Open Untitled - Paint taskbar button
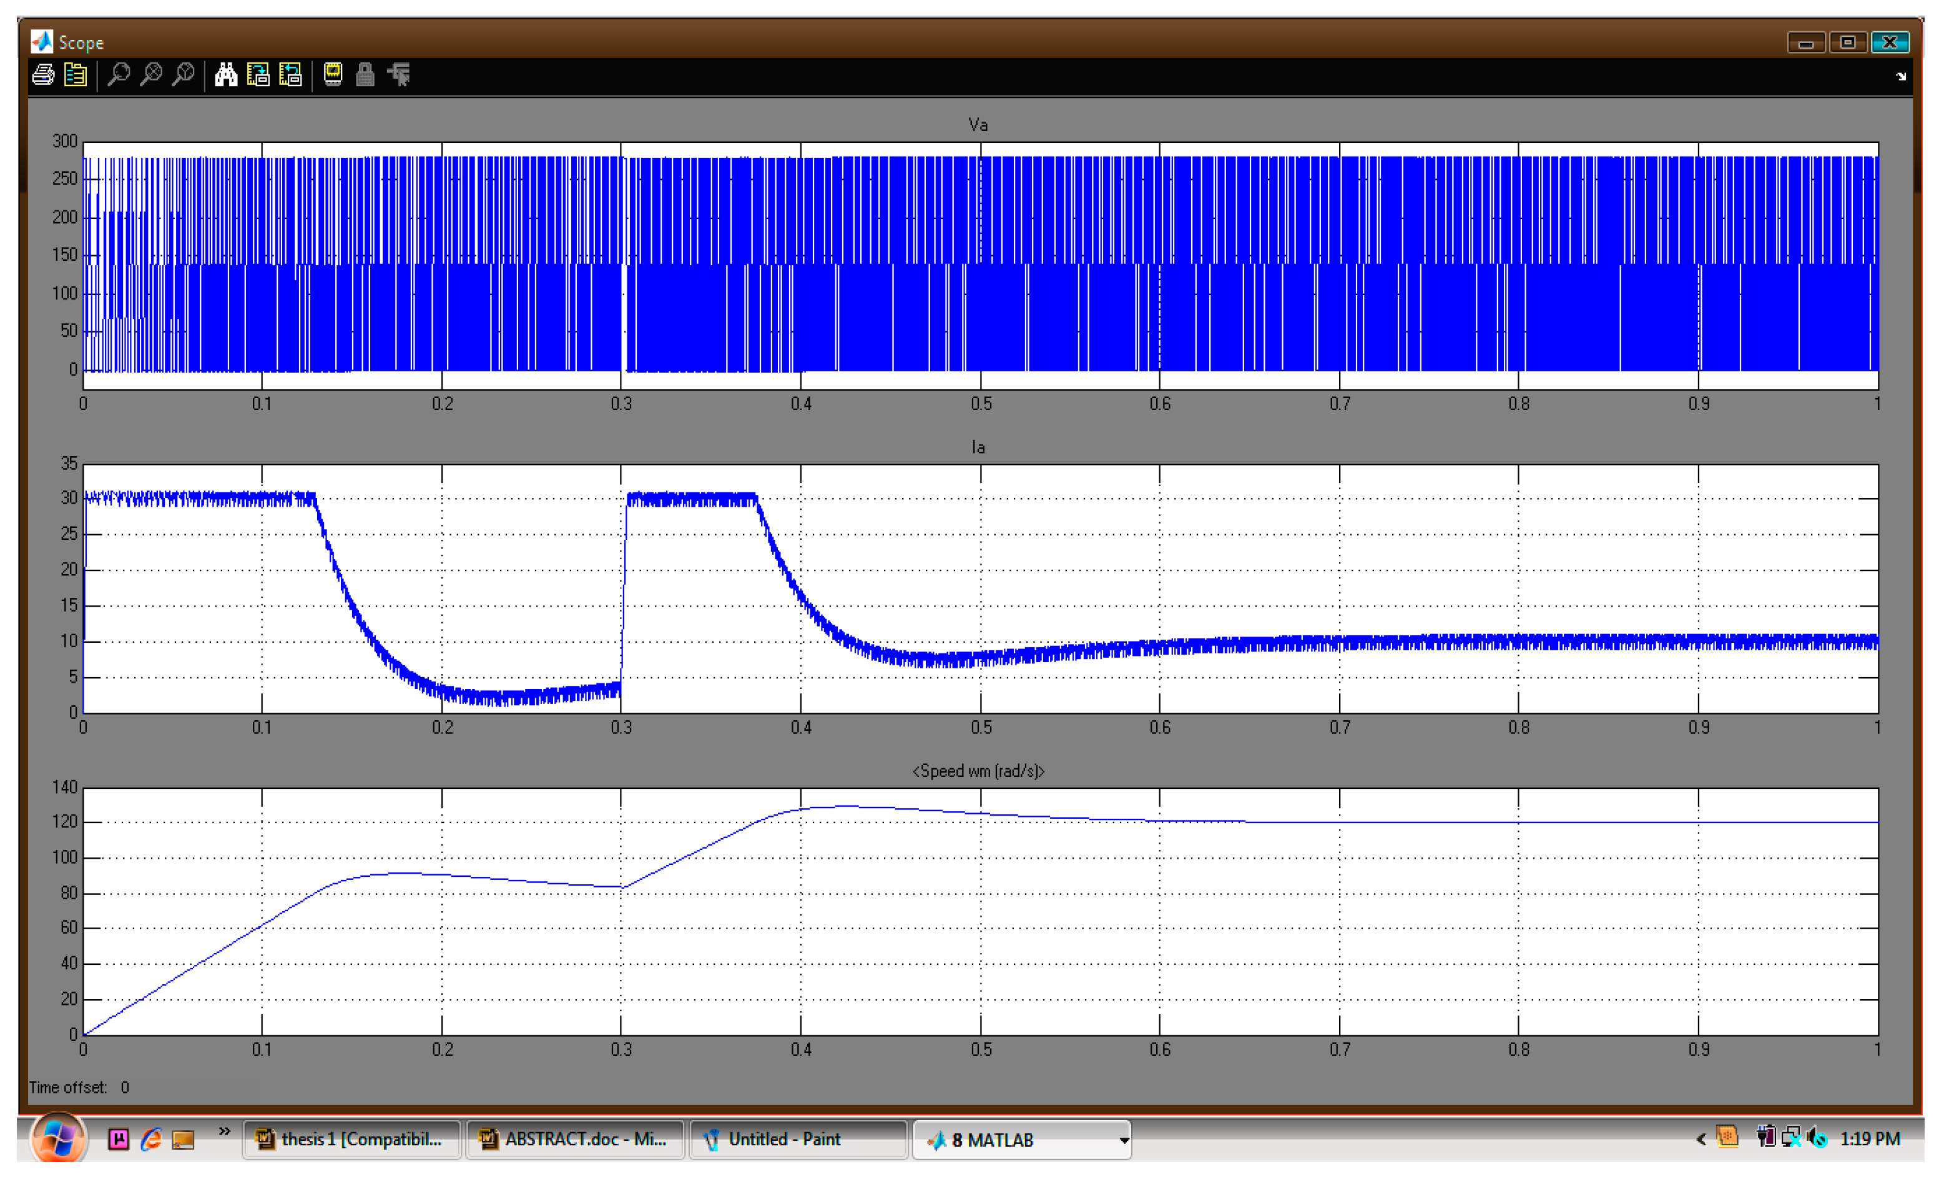 [x=797, y=1140]
